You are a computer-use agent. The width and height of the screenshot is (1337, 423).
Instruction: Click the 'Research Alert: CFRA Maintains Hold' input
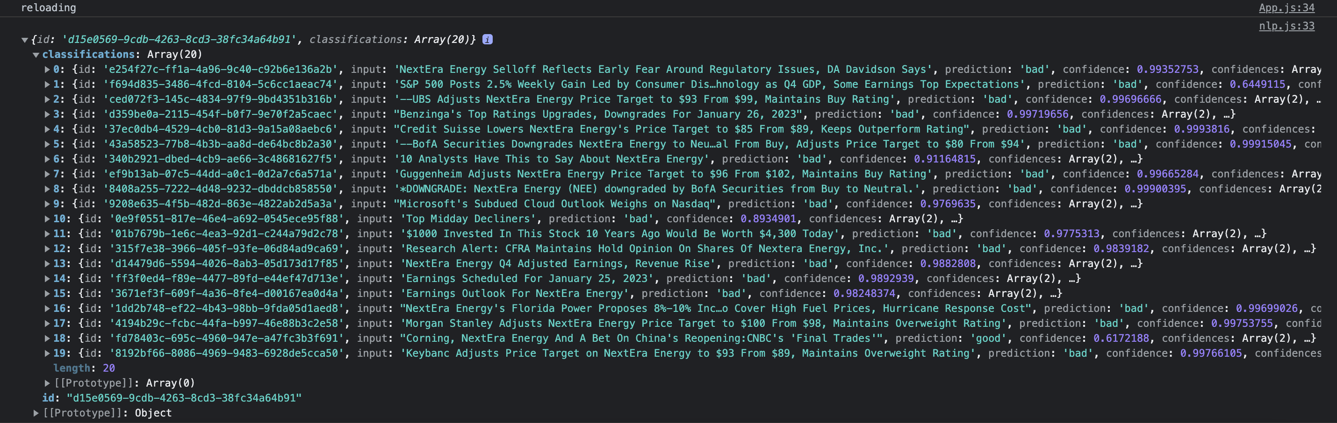pos(645,249)
